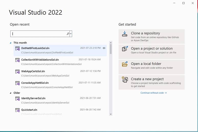Pin DotNet6FirstLookSol.sln using the pin icon
The width and height of the screenshot is (198, 132).
104,48
